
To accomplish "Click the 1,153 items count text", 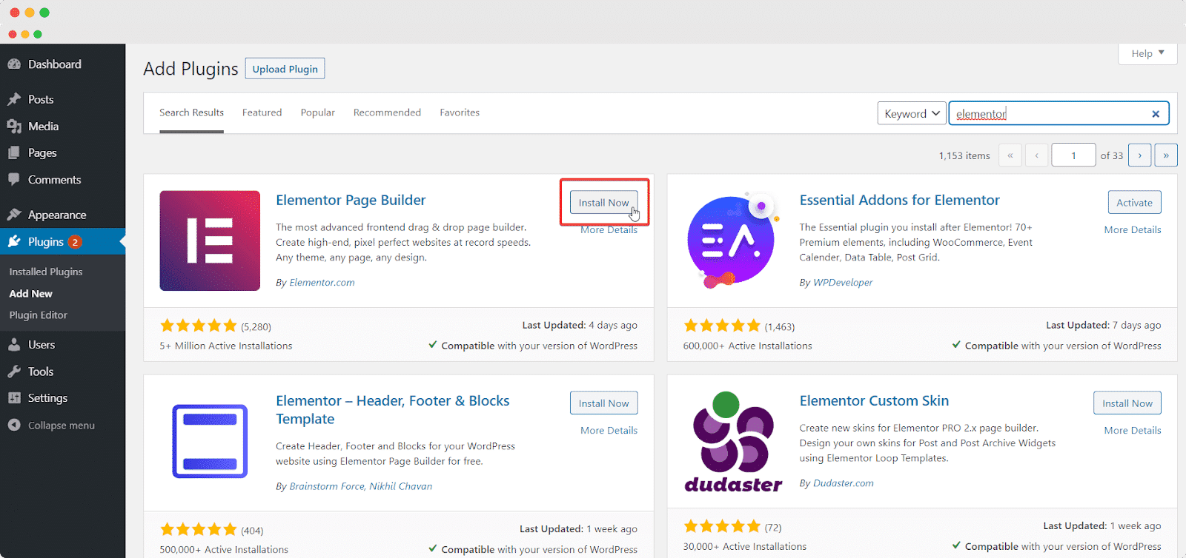I will (x=964, y=156).
